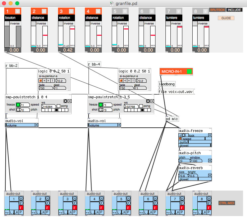Select the '=' comparison in the right logic box
Viewport: 247px width, 221px height.
pos(129,81)
